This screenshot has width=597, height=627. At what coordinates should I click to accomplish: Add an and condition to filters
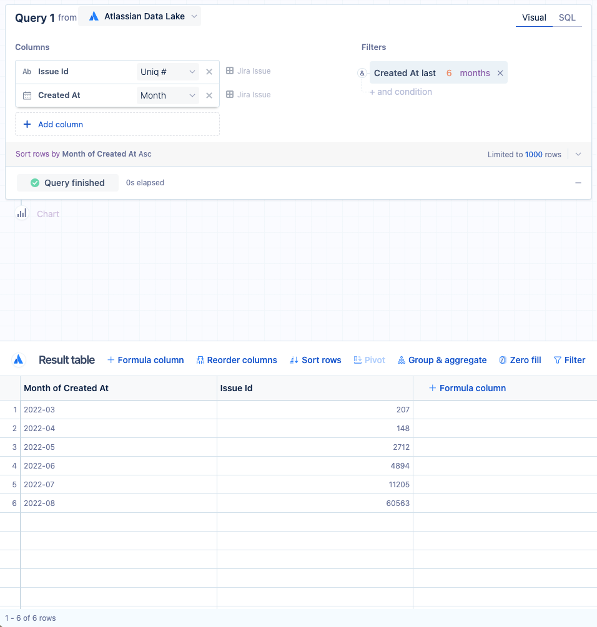(400, 92)
